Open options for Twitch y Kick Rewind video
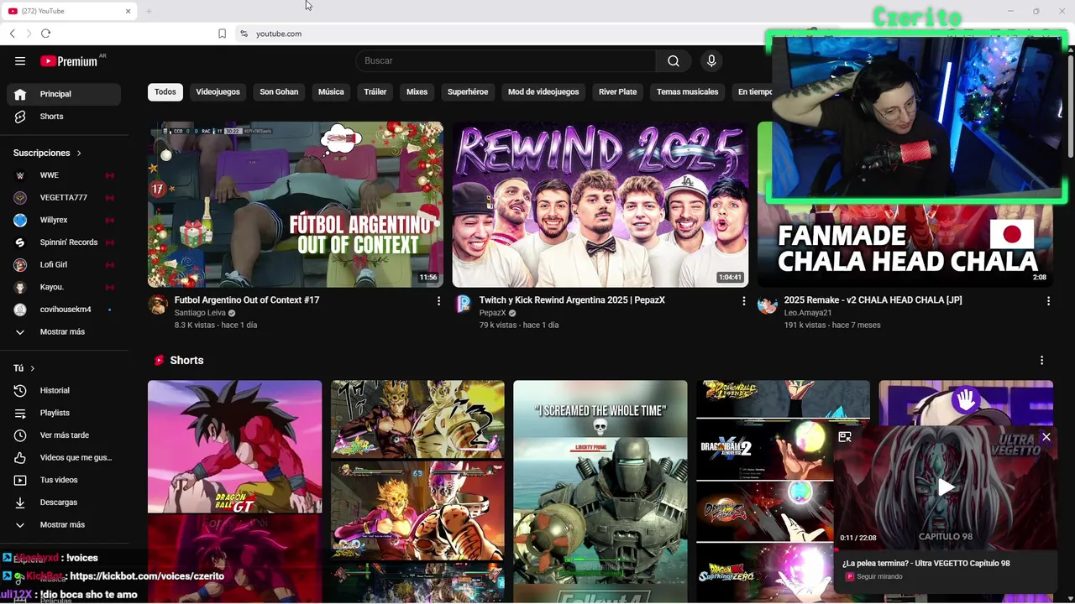Viewport: 1075px width, 604px height. click(743, 300)
